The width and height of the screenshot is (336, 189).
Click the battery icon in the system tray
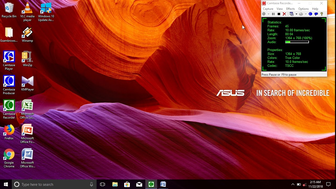(x=299, y=184)
